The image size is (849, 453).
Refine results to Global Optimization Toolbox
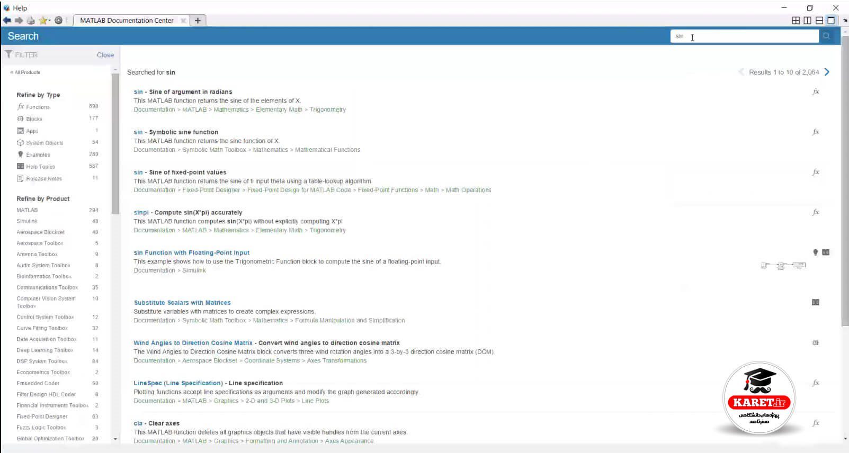click(x=50, y=439)
